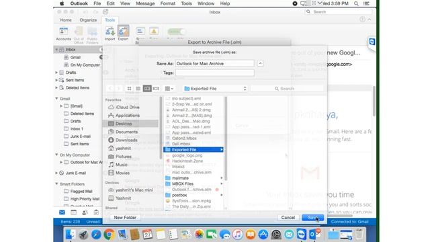Click the Save As filename field
Viewport: 430px width, 242px height.
[215, 63]
